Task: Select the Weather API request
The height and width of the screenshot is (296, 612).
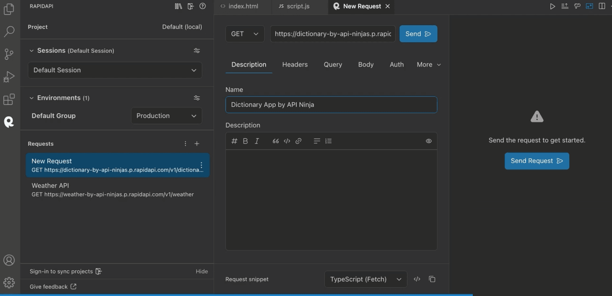Action: 118,190
